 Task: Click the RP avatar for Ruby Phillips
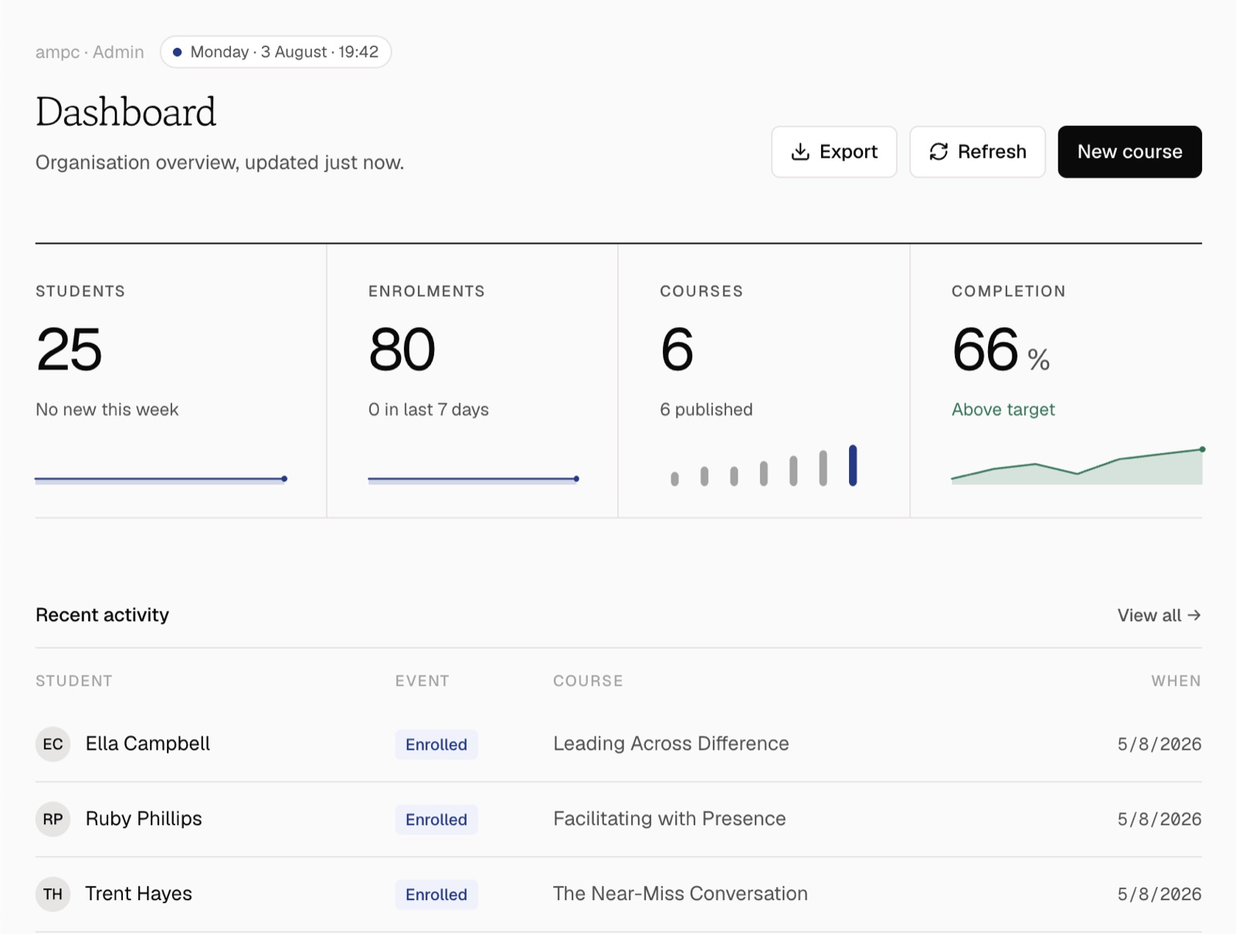pyautogui.click(x=53, y=819)
